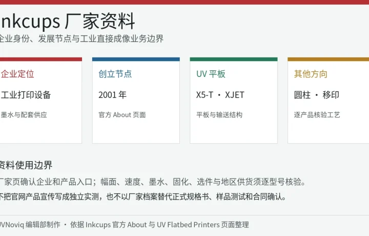Click the Inkcups 厂家资料 main title

(68, 21)
